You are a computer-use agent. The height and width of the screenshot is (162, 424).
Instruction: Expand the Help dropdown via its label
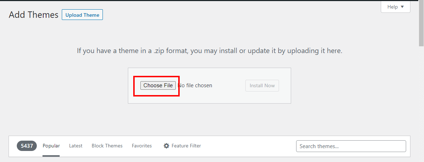393,7
